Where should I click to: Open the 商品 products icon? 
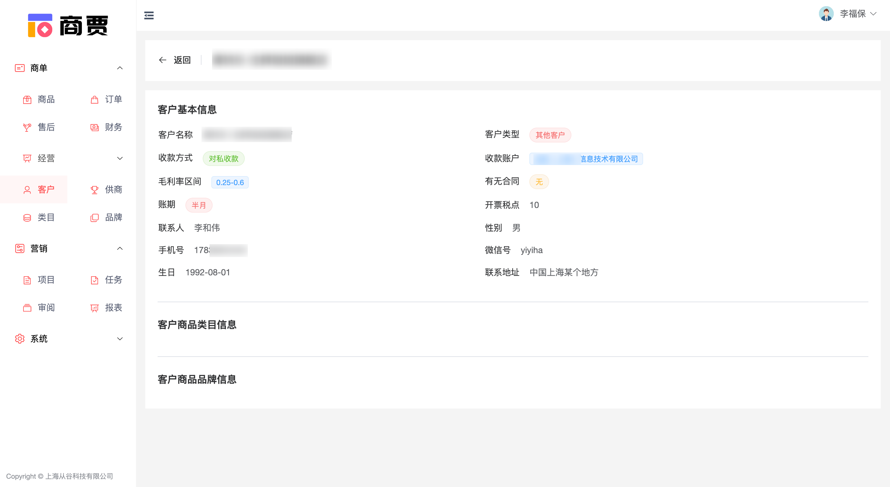(x=27, y=100)
